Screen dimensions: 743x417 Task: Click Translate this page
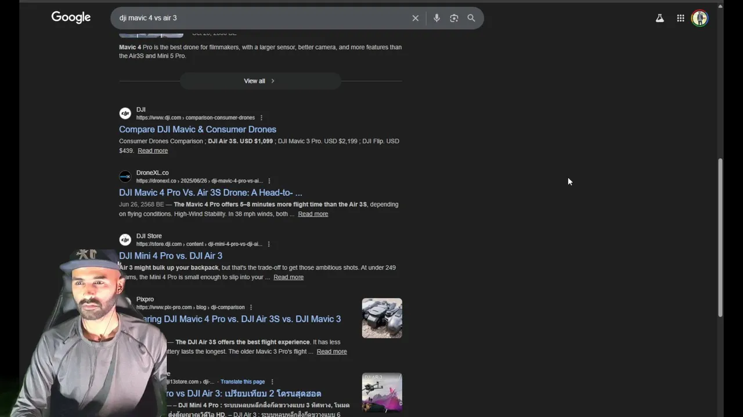coord(243,382)
